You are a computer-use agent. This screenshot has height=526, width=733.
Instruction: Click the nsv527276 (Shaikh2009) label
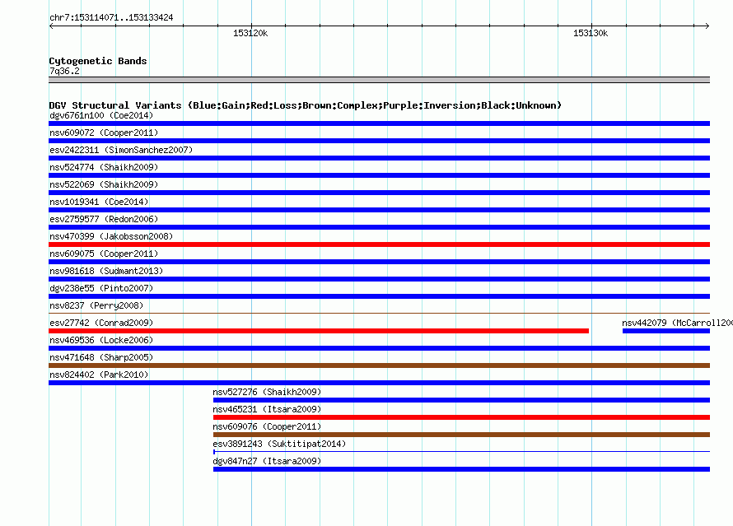tap(267, 392)
